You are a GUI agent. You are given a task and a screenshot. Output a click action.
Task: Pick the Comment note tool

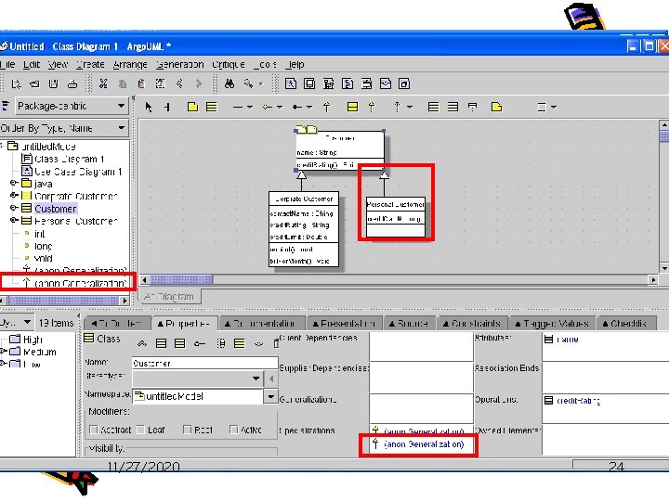click(496, 107)
